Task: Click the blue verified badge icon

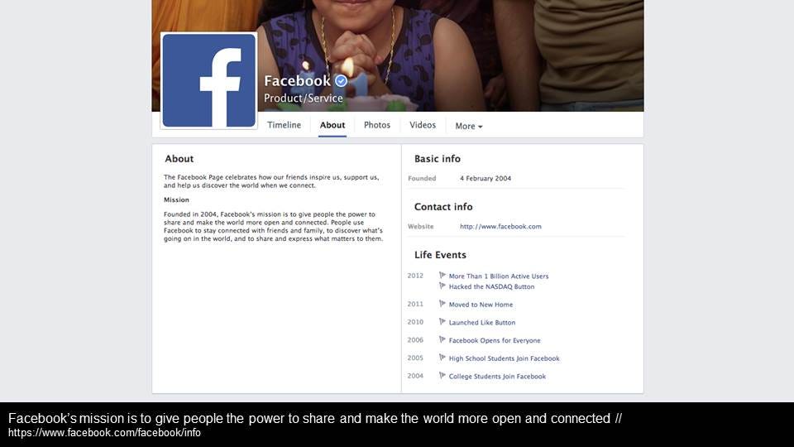Action: 342,80
